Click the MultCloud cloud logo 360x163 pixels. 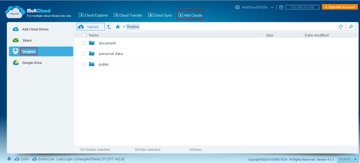(x=15, y=12)
